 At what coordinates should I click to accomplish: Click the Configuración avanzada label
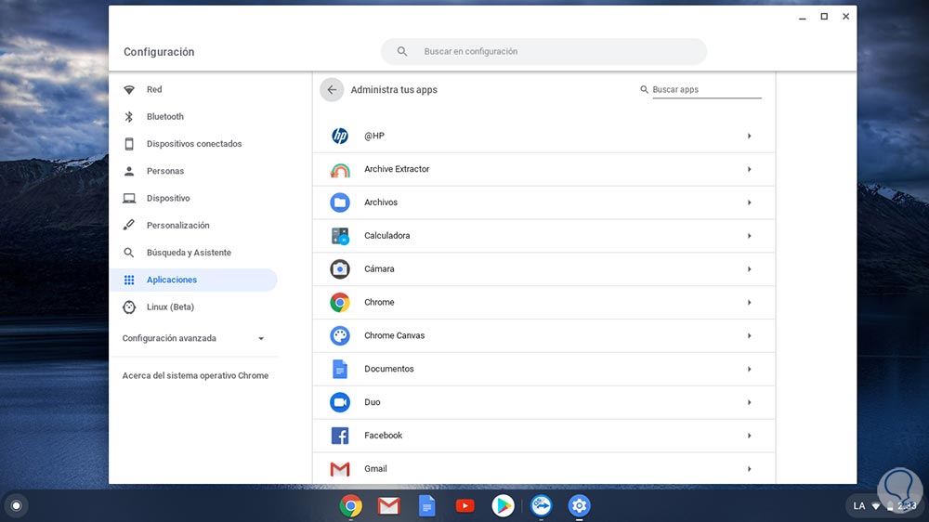click(169, 338)
